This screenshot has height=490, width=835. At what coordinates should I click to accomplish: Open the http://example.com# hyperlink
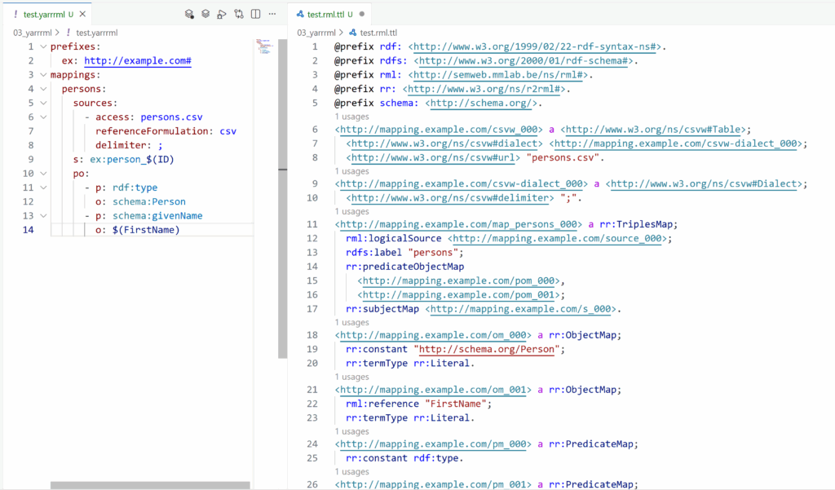137,61
